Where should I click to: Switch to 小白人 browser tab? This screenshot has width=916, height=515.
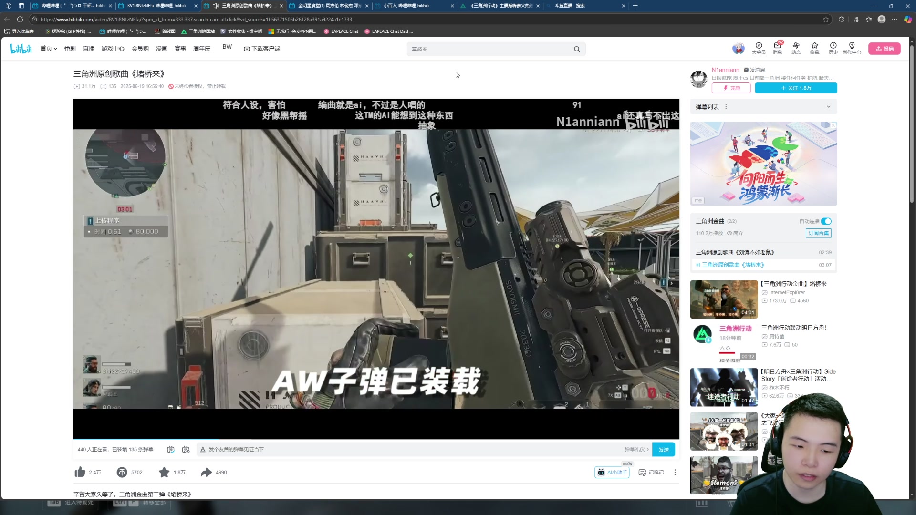tap(414, 6)
